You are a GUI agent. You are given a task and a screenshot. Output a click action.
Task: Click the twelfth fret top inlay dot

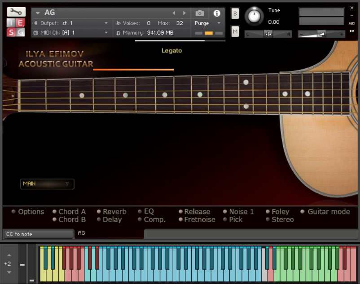tap(246, 82)
